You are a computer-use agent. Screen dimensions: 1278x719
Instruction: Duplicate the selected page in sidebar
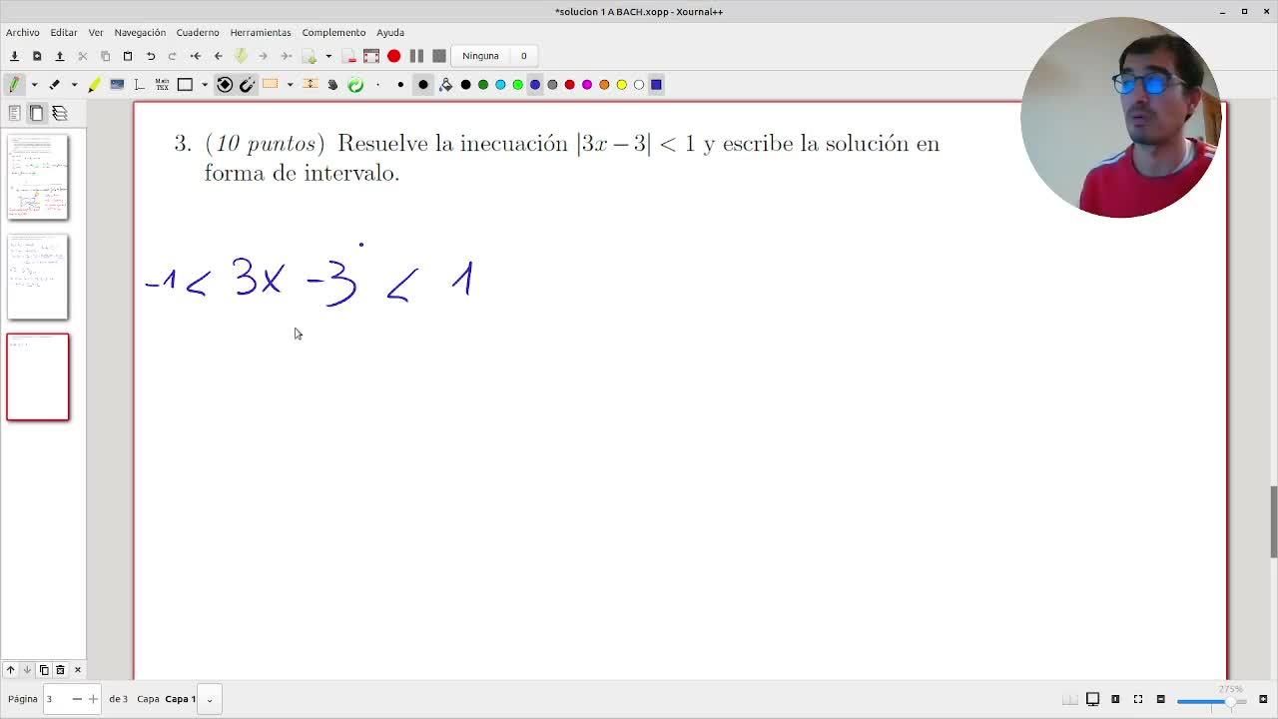click(44, 670)
